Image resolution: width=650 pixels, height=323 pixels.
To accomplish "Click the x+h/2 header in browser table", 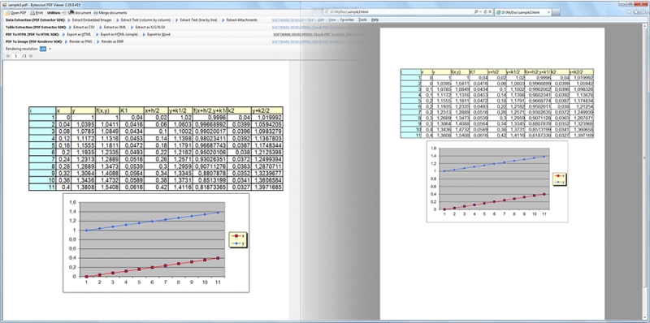I will (x=496, y=71).
